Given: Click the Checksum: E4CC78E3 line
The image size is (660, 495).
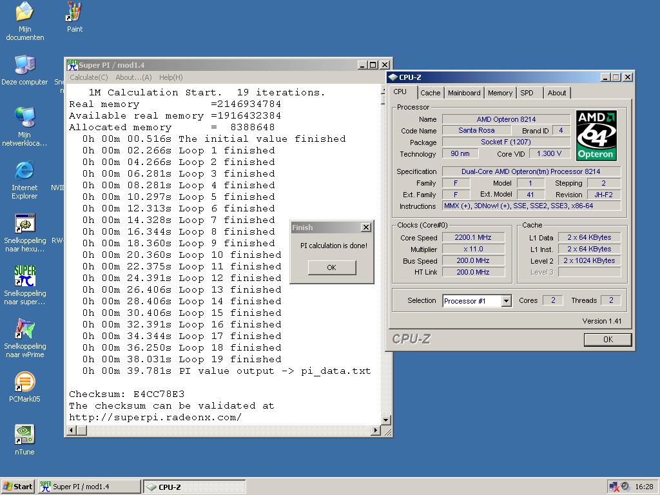Looking at the screenshot, I should click(127, 394).
